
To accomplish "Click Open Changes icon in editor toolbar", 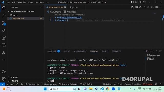I will (132, 7).
